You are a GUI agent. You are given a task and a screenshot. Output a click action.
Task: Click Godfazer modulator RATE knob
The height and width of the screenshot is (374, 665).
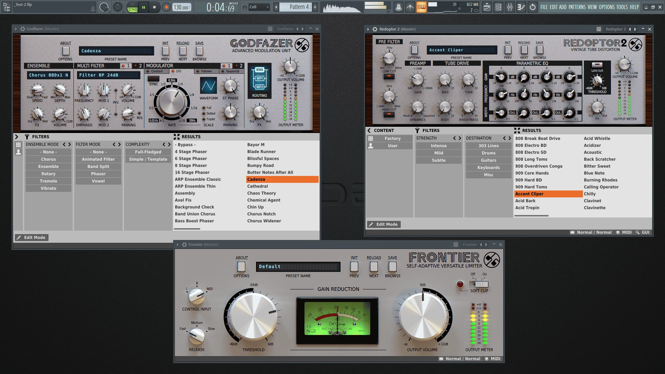[x=171, y=102]
